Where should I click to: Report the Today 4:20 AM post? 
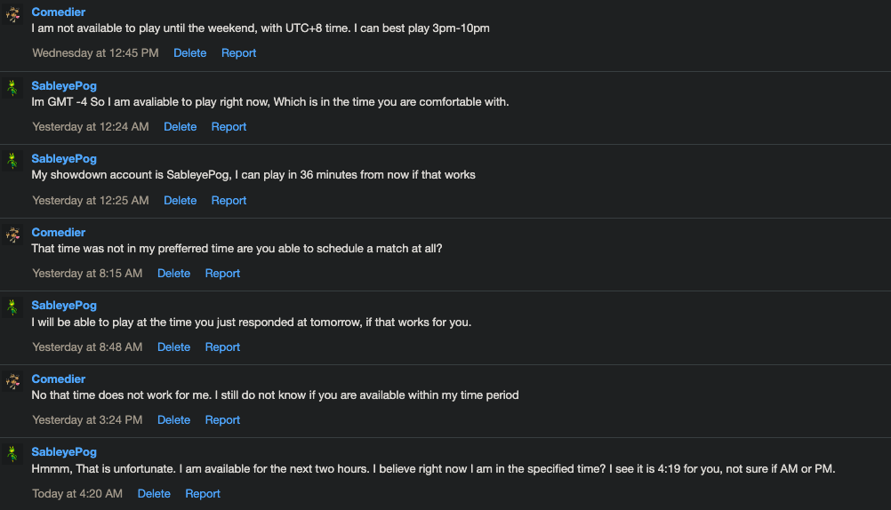click(x=203, y=494)
